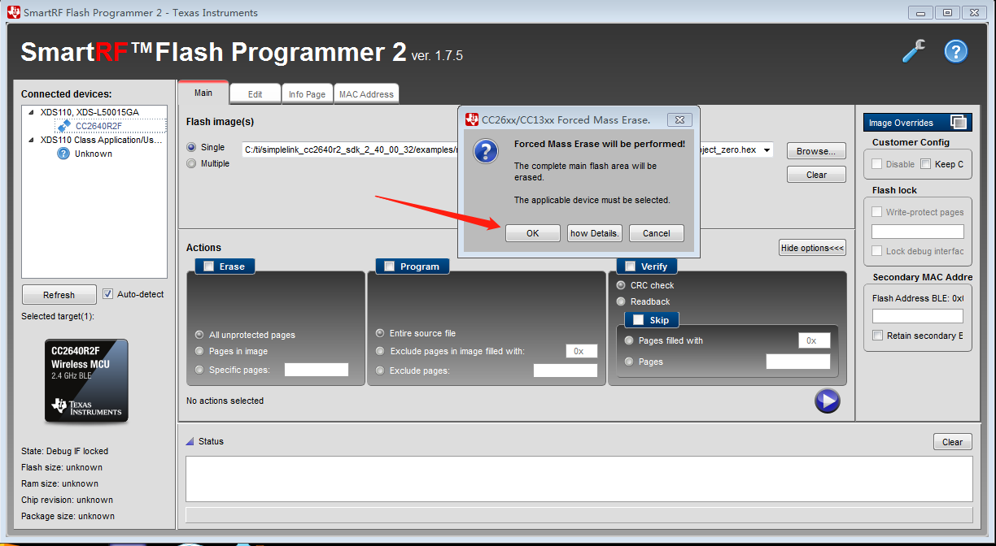Viewport: 996px width, 546px height.
Task: Click the CC2640R2F Wireless MCU chip image
Action: [86, 380]
